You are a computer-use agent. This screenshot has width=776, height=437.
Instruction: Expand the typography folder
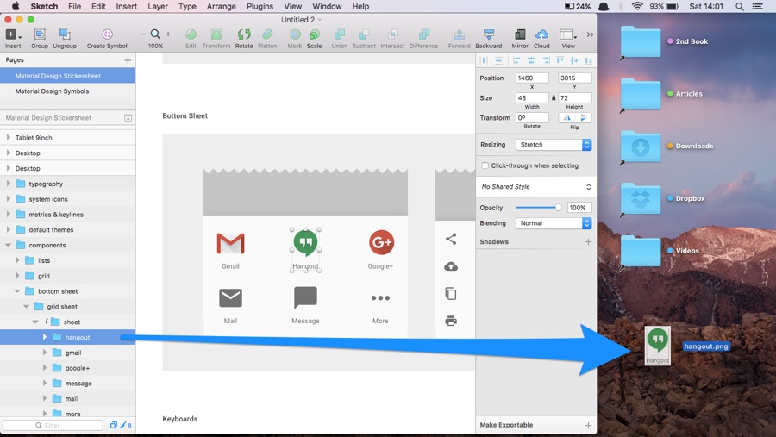[x=9, y=184]
